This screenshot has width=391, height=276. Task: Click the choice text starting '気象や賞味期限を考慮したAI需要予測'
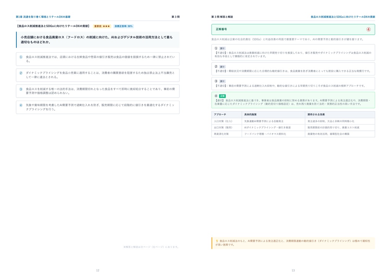pos(100,107)
